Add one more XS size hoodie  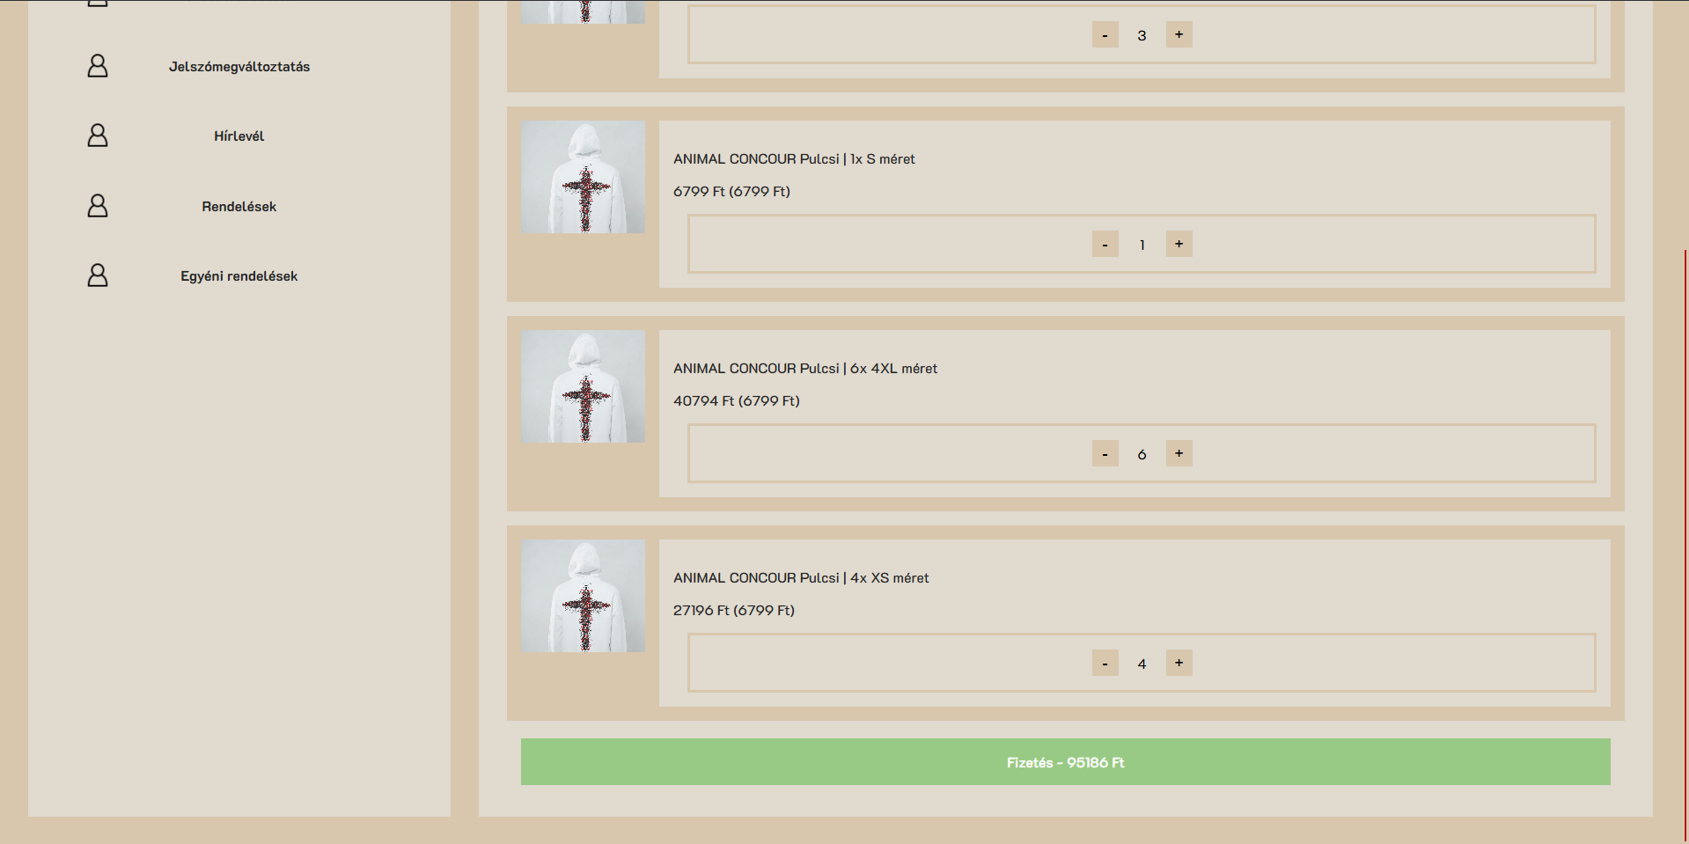pos(1179,663)
